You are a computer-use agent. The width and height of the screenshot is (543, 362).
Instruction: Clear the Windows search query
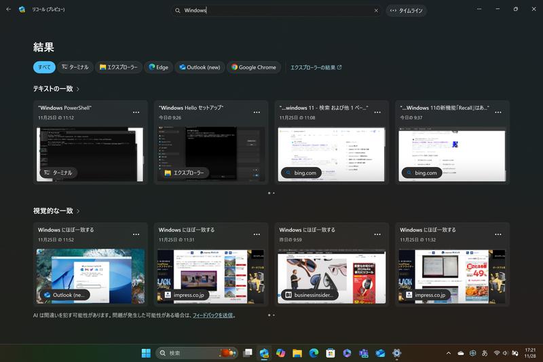pos(376,10)
